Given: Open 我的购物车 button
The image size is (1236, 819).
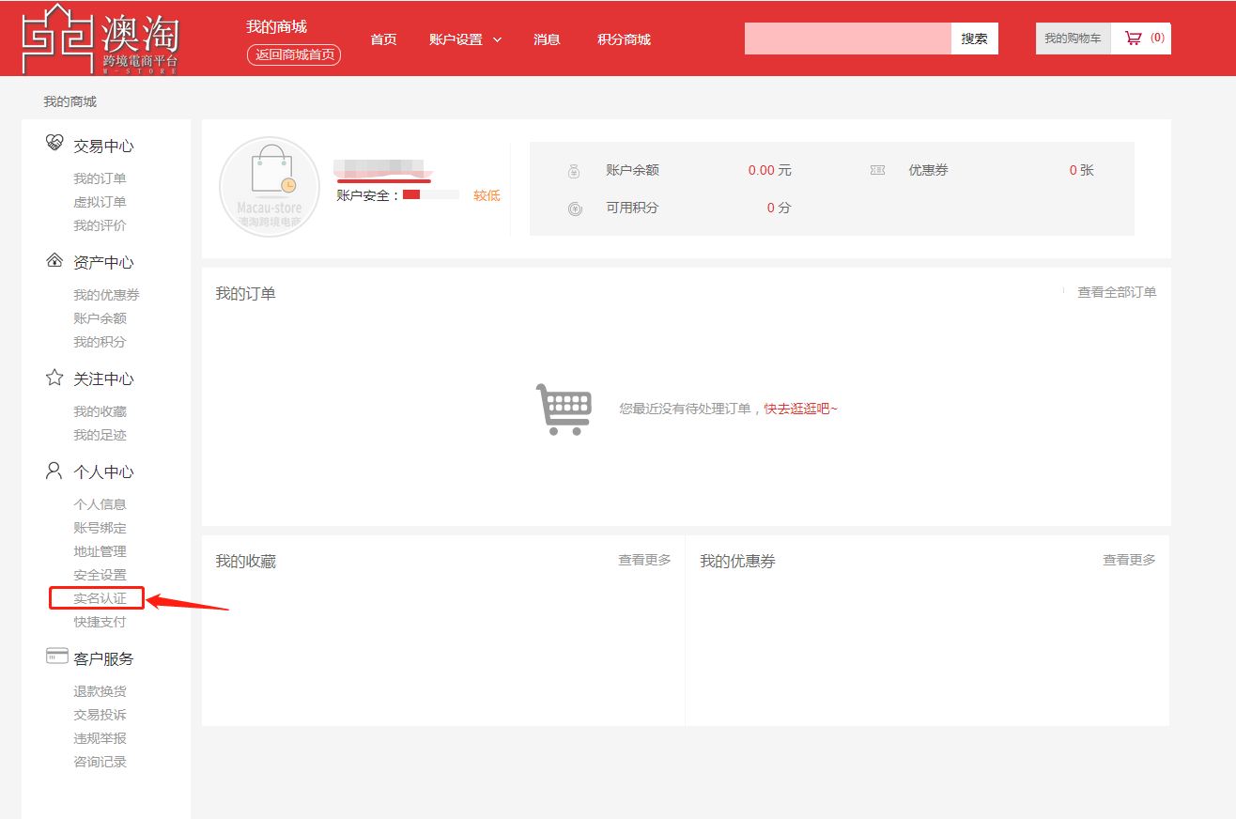Looking at the screenshot, I should 1073,39.
